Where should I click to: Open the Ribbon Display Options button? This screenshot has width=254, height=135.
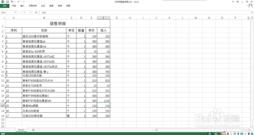coord(238,2)
